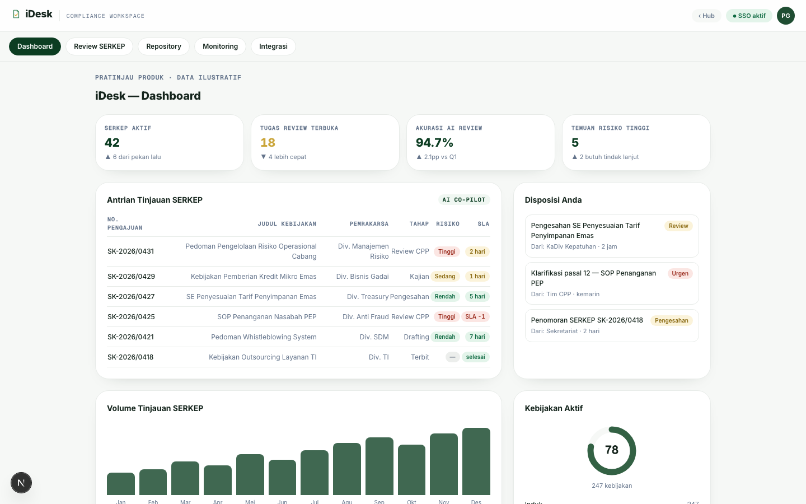Click the Tinggi risk badge for SK-2026/0431
The height and width of the screenshot is (504, 806).
pos(447,251)
